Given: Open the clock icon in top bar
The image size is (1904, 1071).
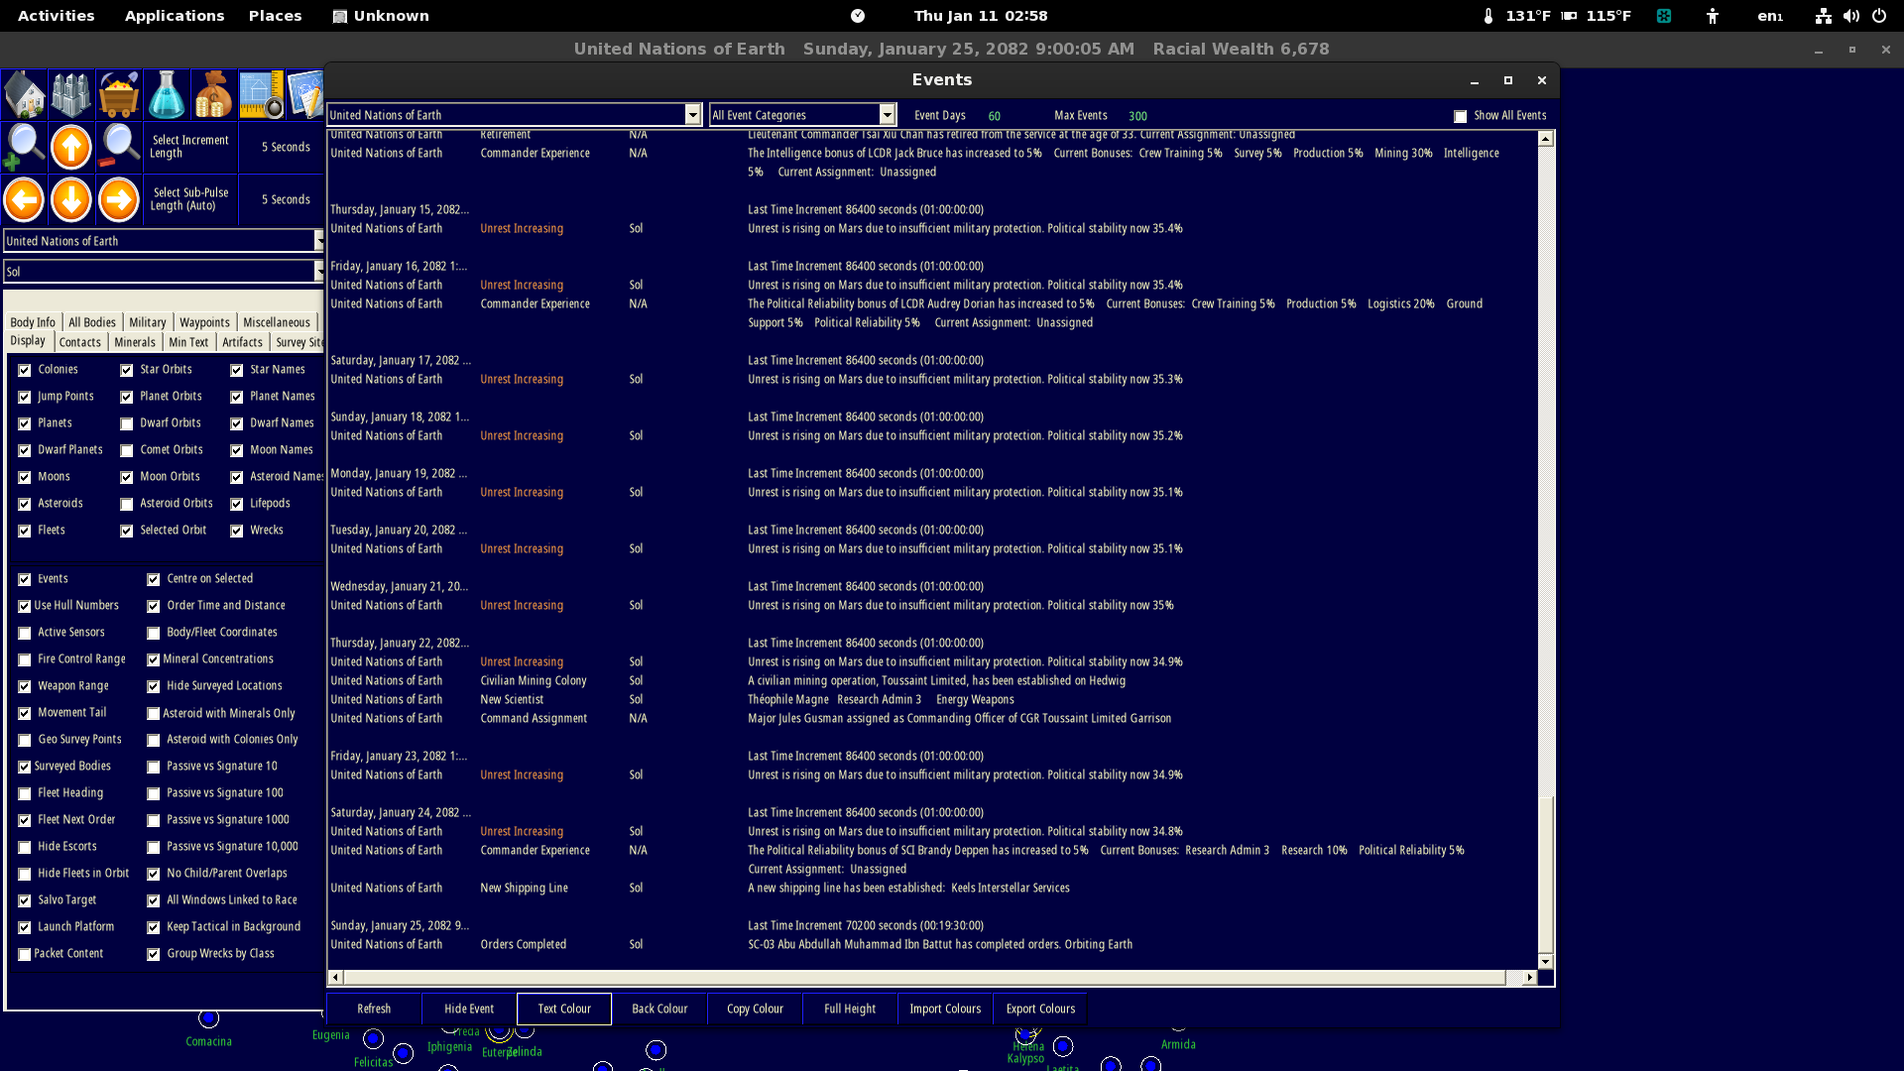Looking at the screenshot, I should (858, 16).
